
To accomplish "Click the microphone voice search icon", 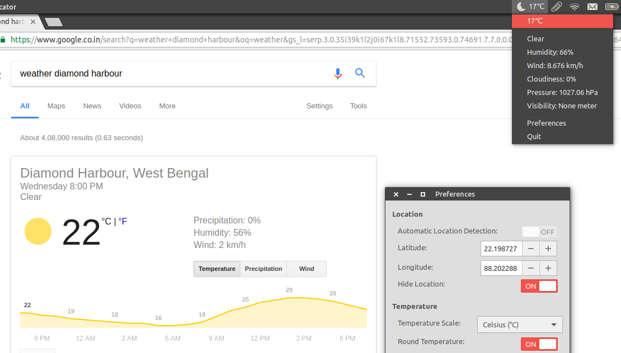I will click(x=338, y=74).
